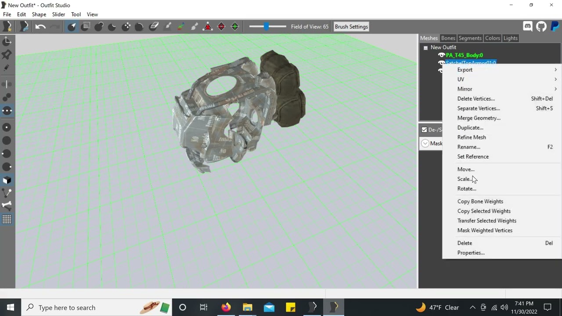Open the Discord link icon
This screenshot has width=562, height=316.
(528, 27)
